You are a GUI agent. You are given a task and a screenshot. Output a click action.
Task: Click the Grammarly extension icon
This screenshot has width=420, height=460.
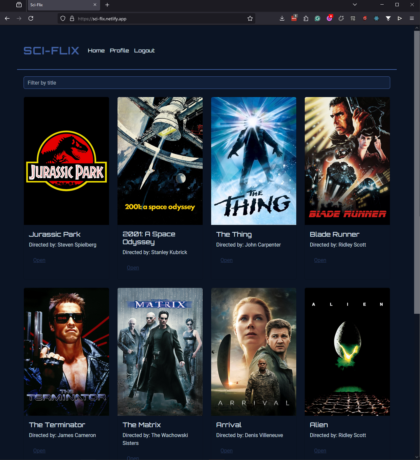tap(317, 18)
